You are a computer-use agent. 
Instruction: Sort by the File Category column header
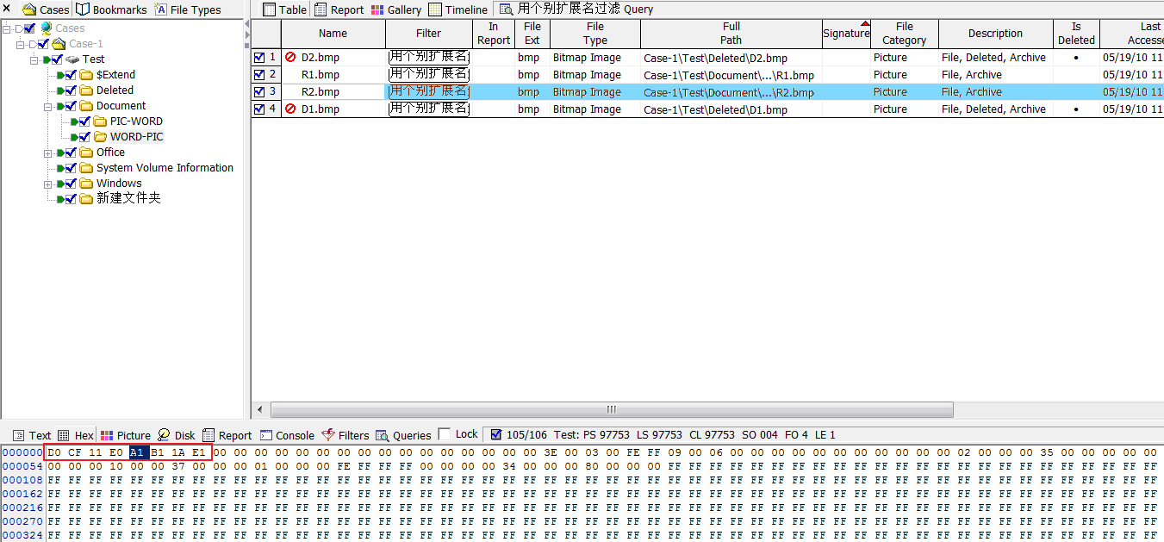(904, 34)
